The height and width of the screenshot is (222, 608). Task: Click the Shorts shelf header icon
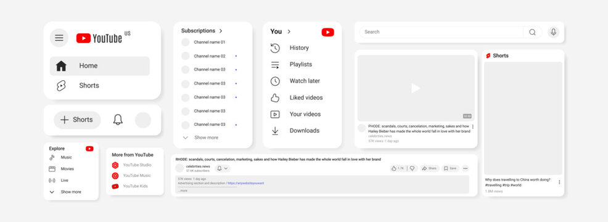click(x=488, y=55)
